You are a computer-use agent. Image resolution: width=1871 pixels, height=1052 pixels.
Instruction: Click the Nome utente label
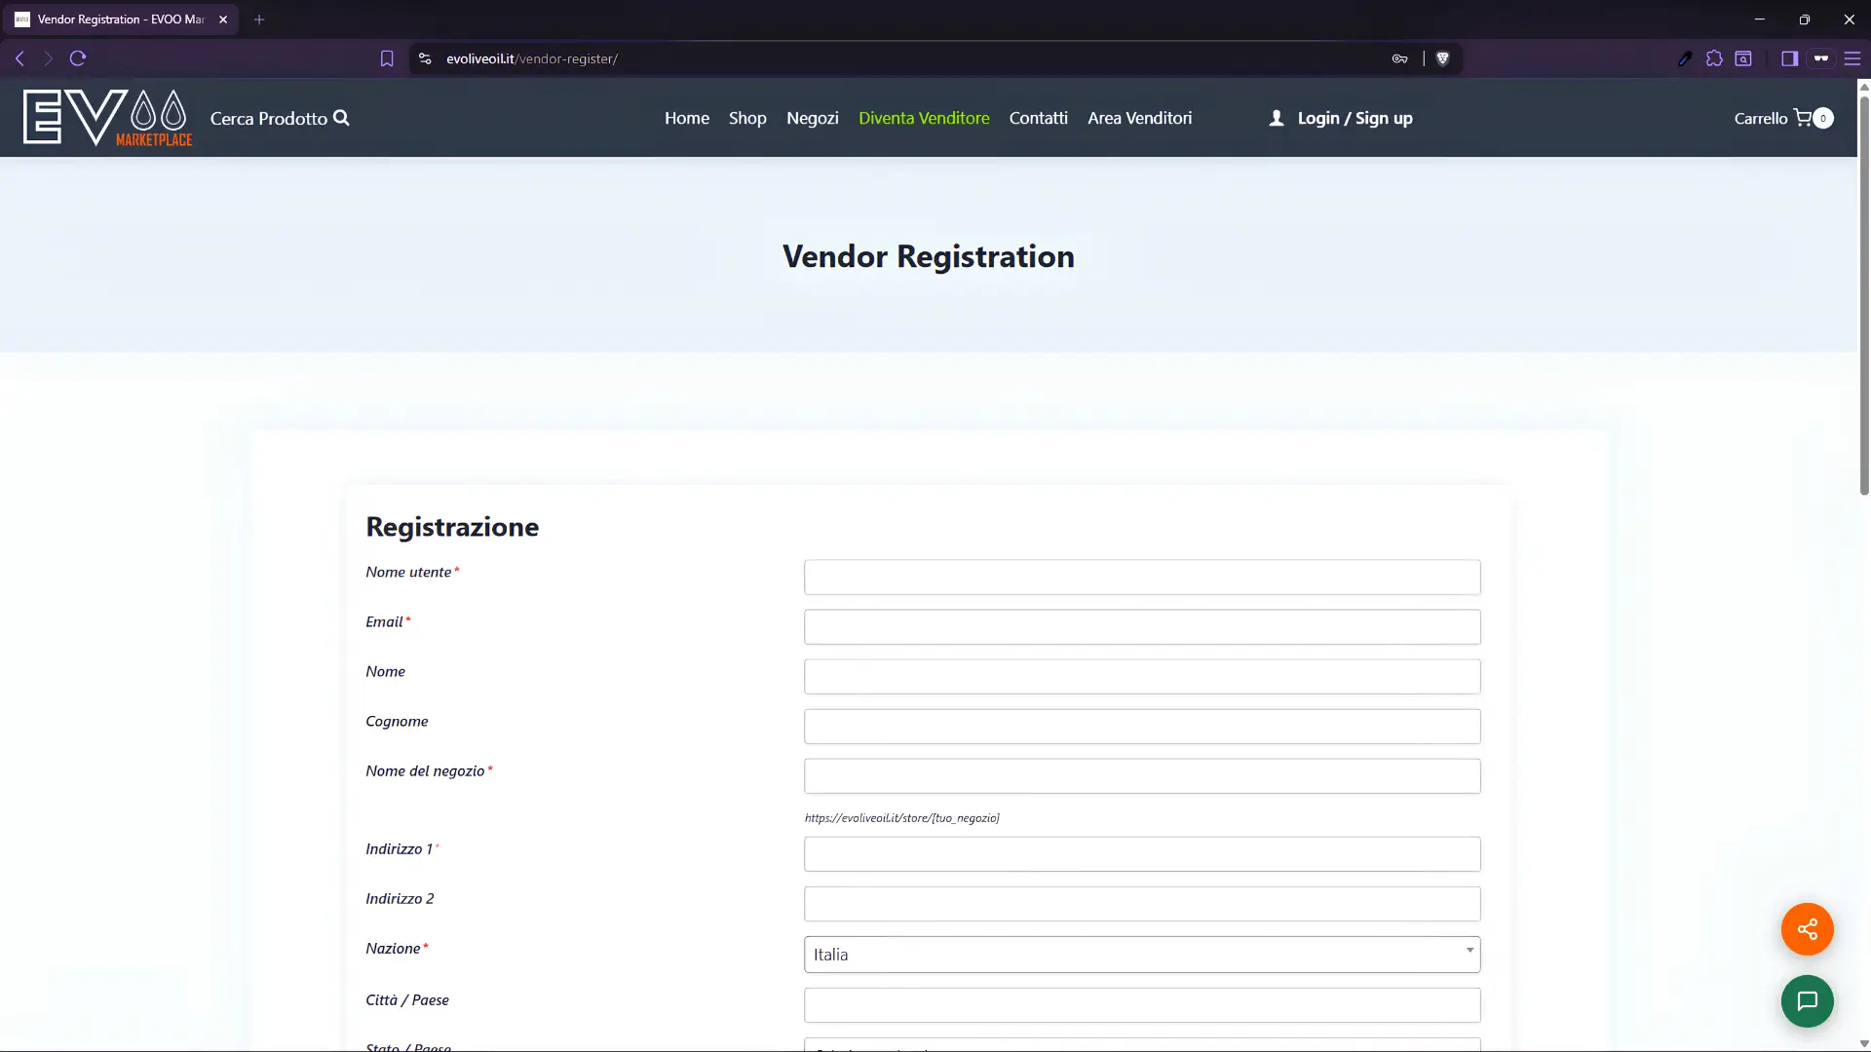[x=408, y=572]
